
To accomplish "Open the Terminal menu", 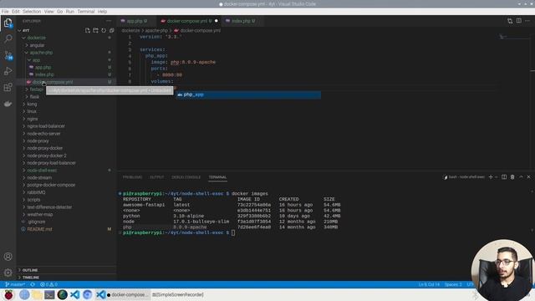I will coord(85,12).
